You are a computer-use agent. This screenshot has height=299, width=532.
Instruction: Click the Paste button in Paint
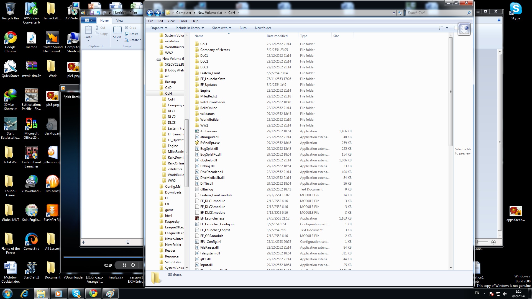88,33
